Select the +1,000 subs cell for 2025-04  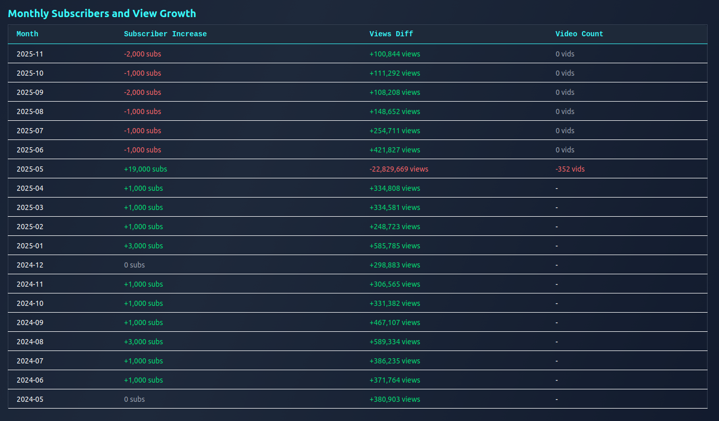[143, 188]
